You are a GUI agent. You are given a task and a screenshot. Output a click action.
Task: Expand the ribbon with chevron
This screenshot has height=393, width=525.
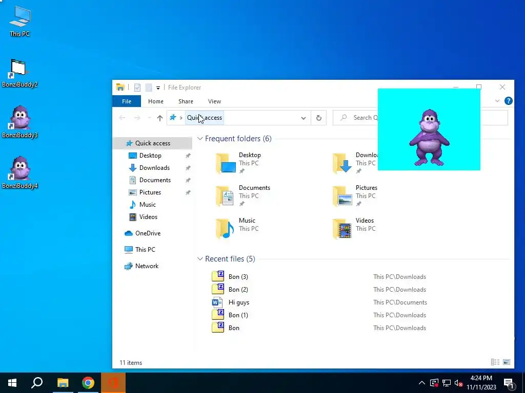pyautogui.click(x=497, y=101)
